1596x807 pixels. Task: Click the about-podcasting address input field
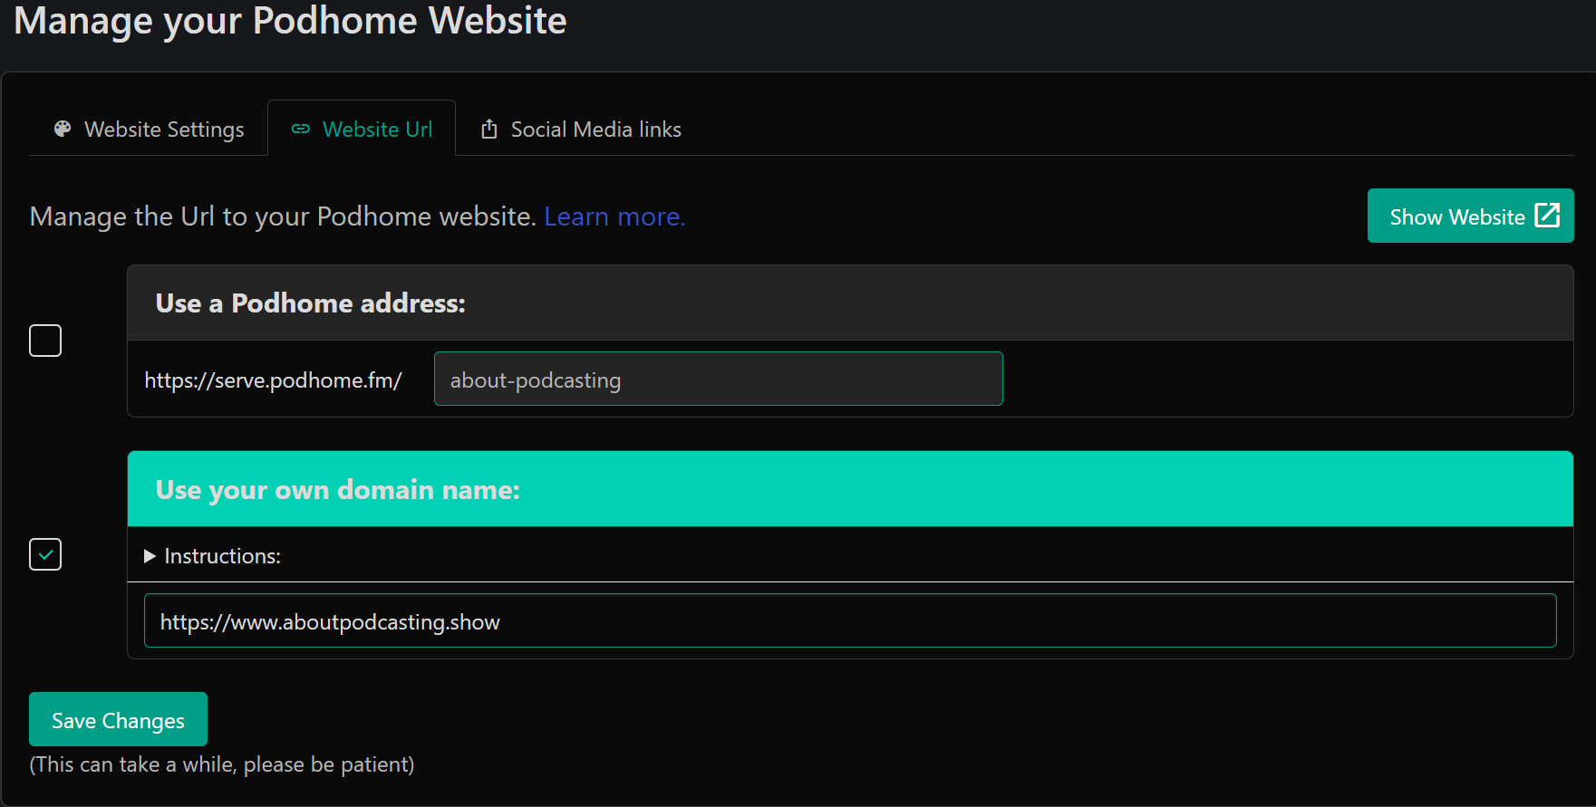click(718, 379)
